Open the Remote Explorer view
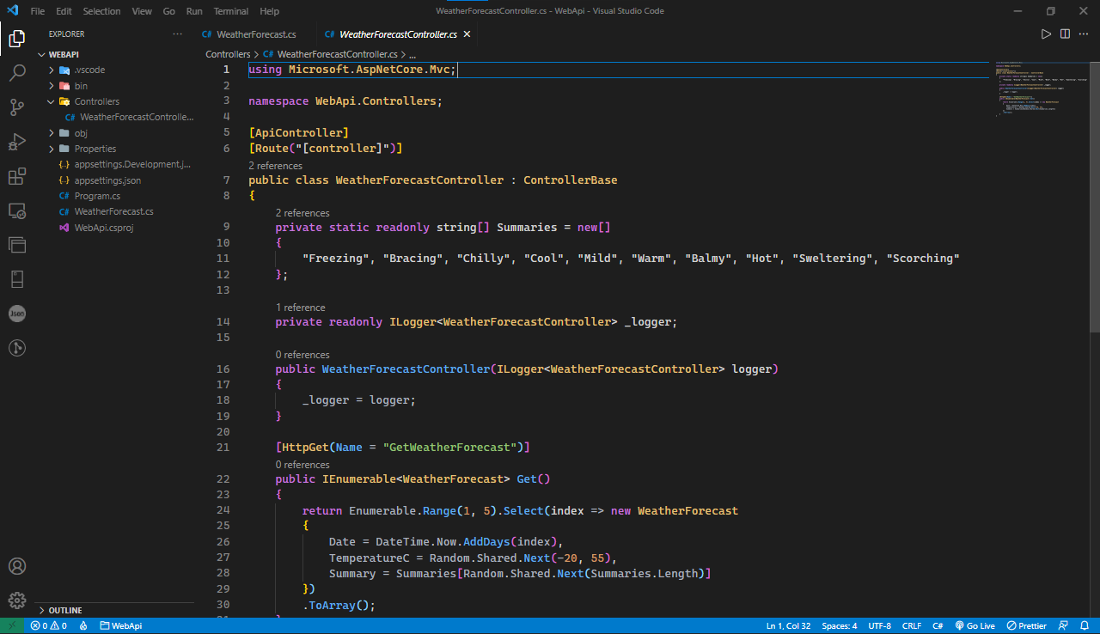Image resolution: width=1100 pixels, height=634 pixels. click(17, 210)
